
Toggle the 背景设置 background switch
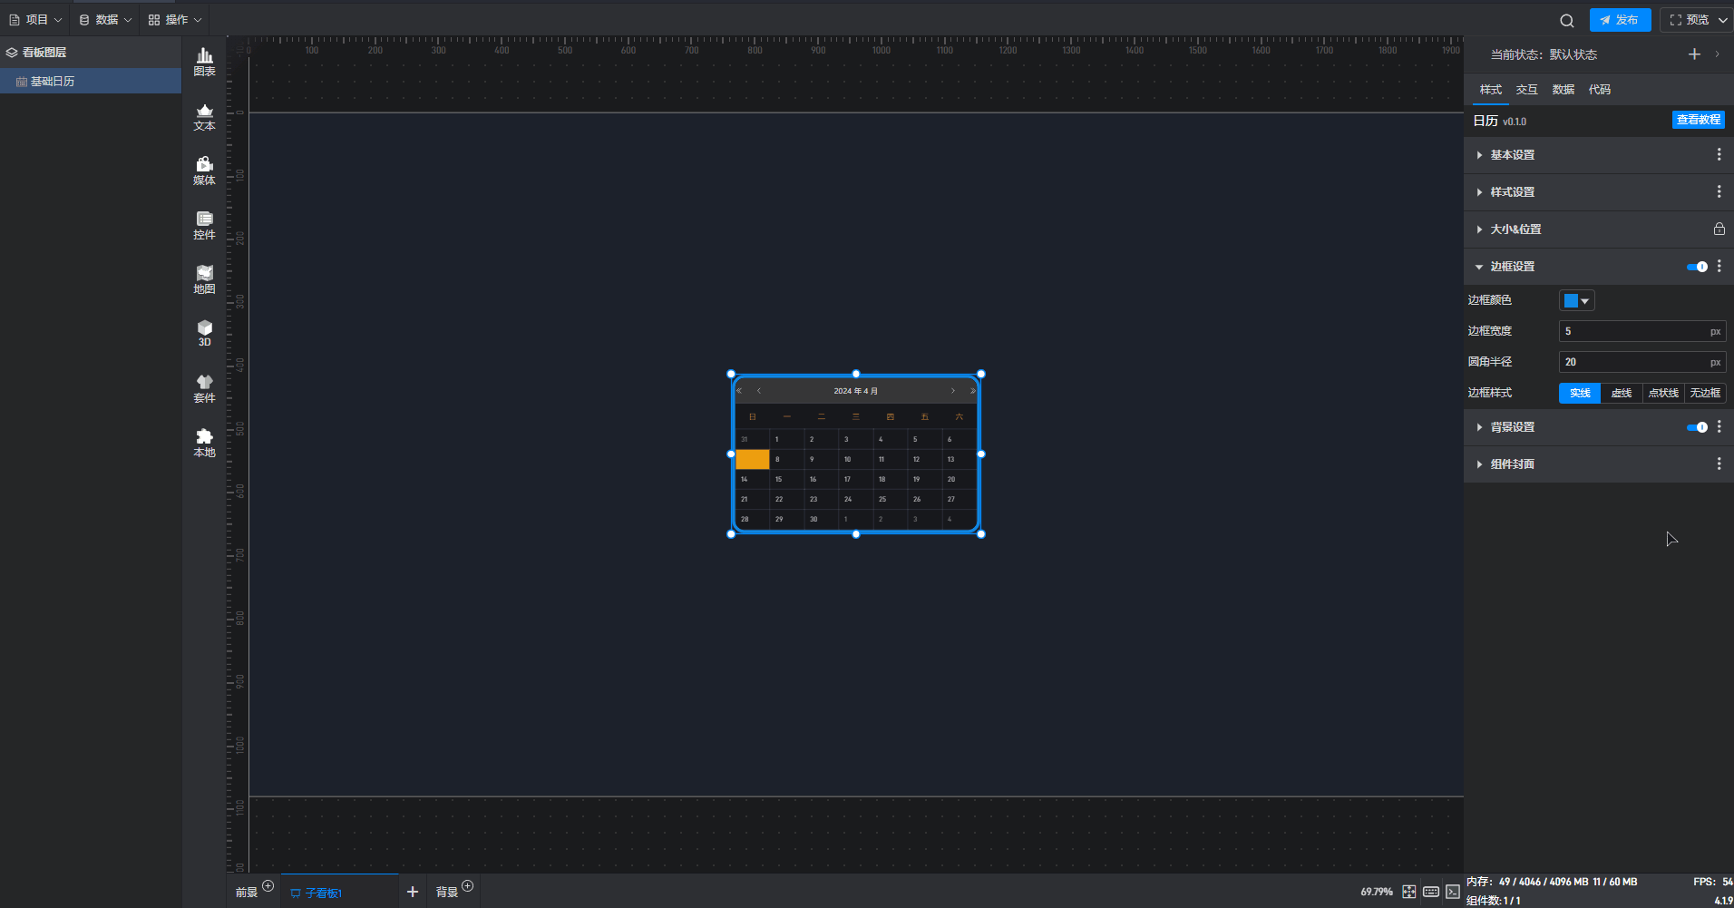[1697, 427]
